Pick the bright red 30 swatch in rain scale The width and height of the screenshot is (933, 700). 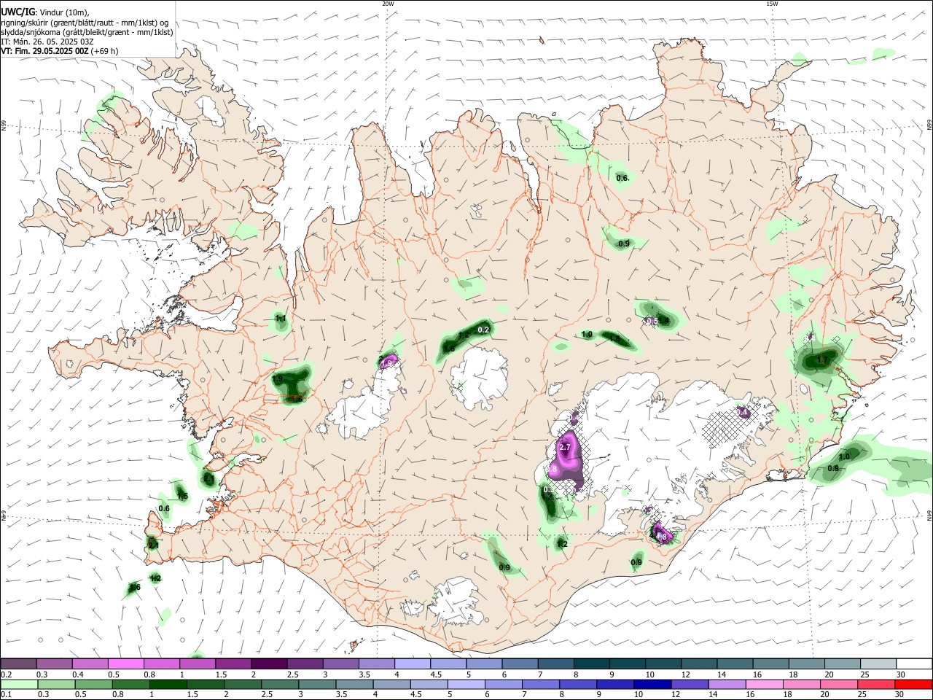click(914, 684)
